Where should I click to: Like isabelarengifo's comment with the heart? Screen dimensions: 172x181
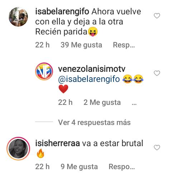[157, 16]
